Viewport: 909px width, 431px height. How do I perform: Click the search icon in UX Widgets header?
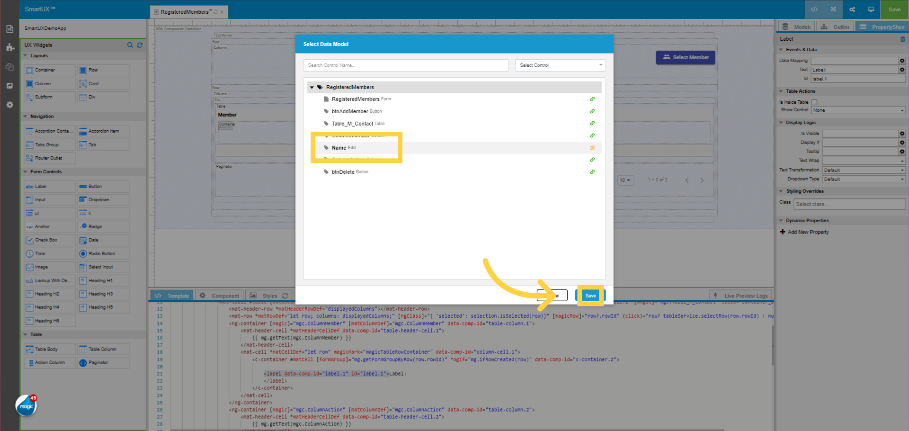tap(130, 45)
